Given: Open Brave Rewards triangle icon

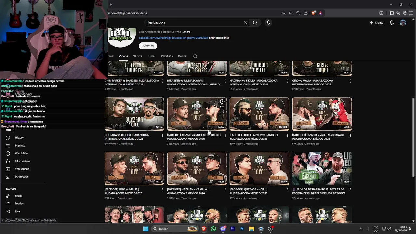Looking at the screenshot, I should coord(320,13).
